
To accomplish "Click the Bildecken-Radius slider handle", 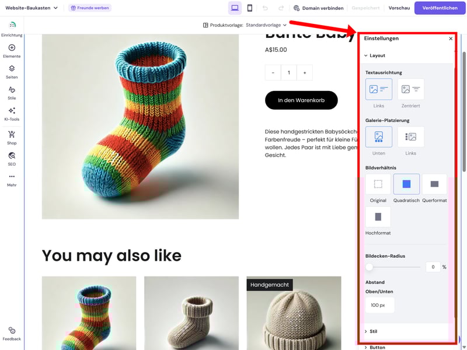I will click(370, 267).
